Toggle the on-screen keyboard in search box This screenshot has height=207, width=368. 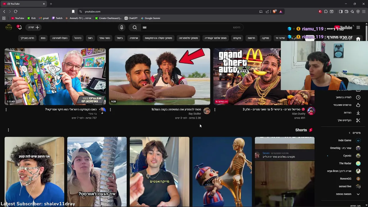(x=145, y=27)
